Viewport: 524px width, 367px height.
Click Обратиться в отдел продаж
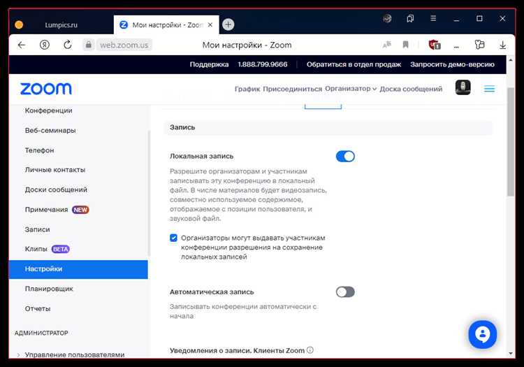(x=354, y=64)
